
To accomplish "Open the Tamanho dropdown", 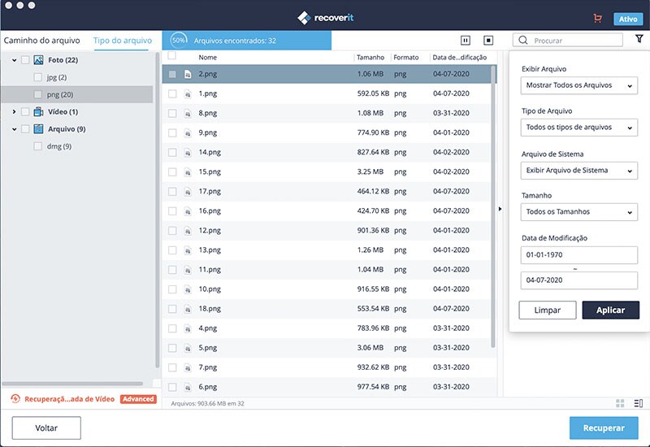I will pyautogui.click(x=579, y=212).
